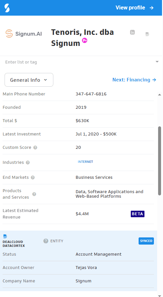Viewport: 163px width, 297px height.
Task: Click help icon next to End Markets
Action: pyautogui.click(x=33, y=177)
